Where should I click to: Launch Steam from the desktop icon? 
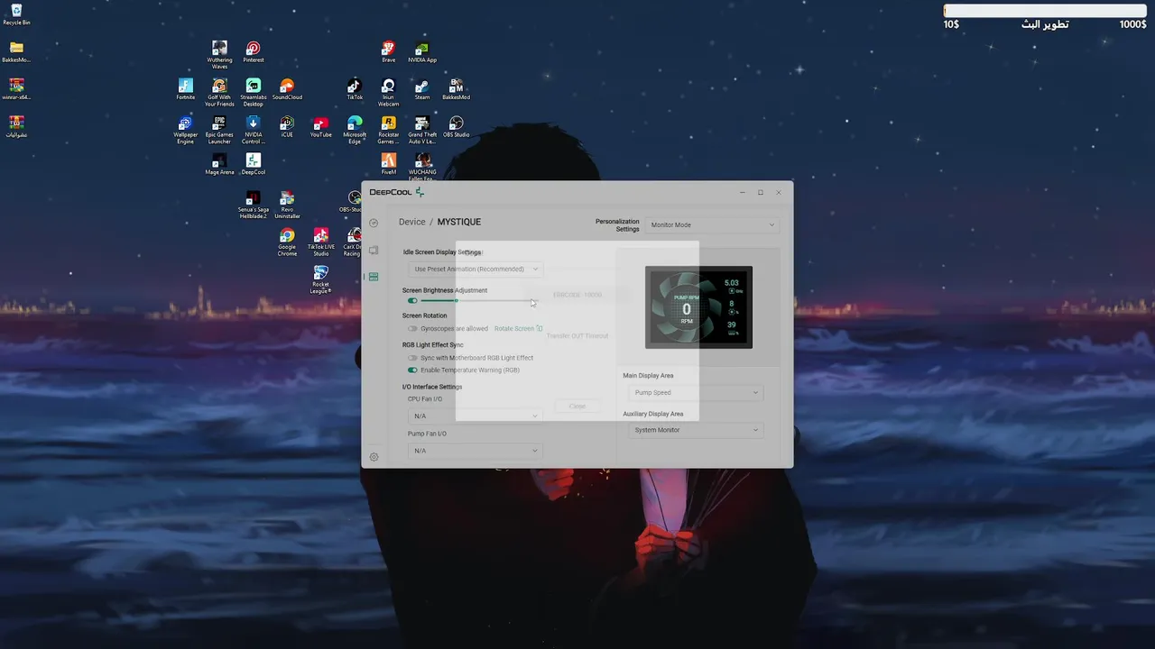coord(422,89)
